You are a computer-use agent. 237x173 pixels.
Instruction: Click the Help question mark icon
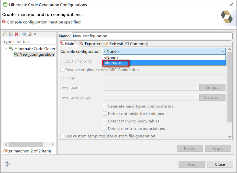(x=7, y=164)
